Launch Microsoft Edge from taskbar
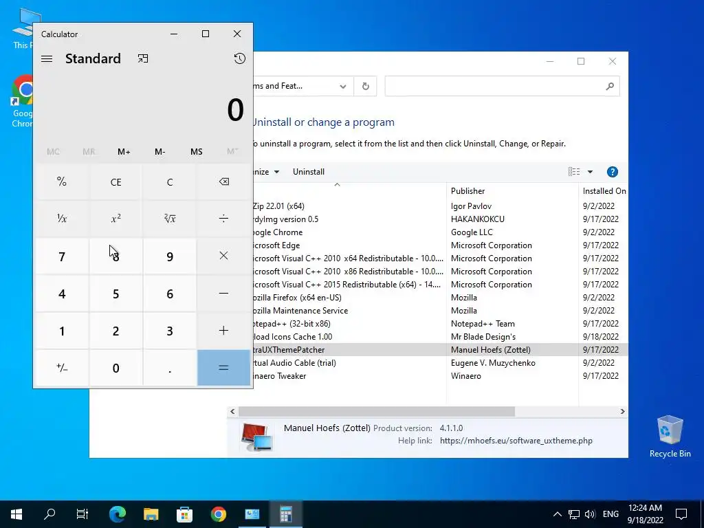The width and height of the screenshot is (704, 528). (117, 514)
